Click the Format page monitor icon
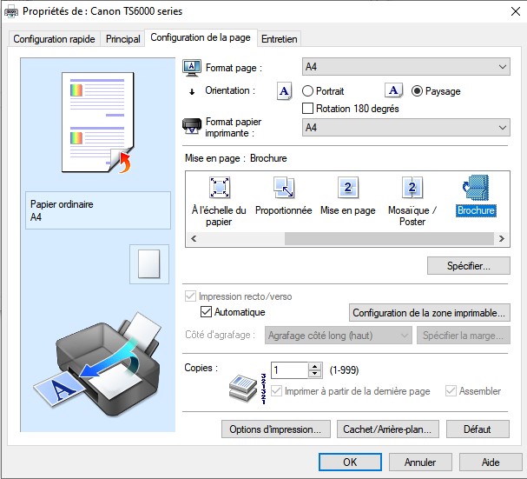The height and width of the screenshot is (479, 527). [192, 67]
